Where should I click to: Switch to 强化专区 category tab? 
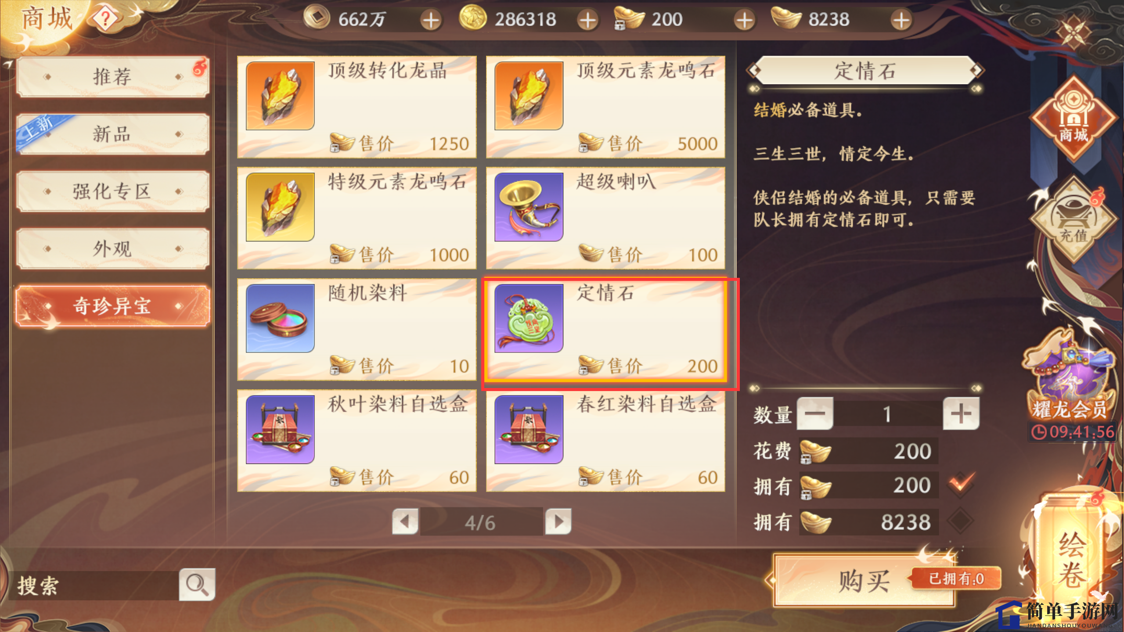pyautogui.click(x=112, y=191)
